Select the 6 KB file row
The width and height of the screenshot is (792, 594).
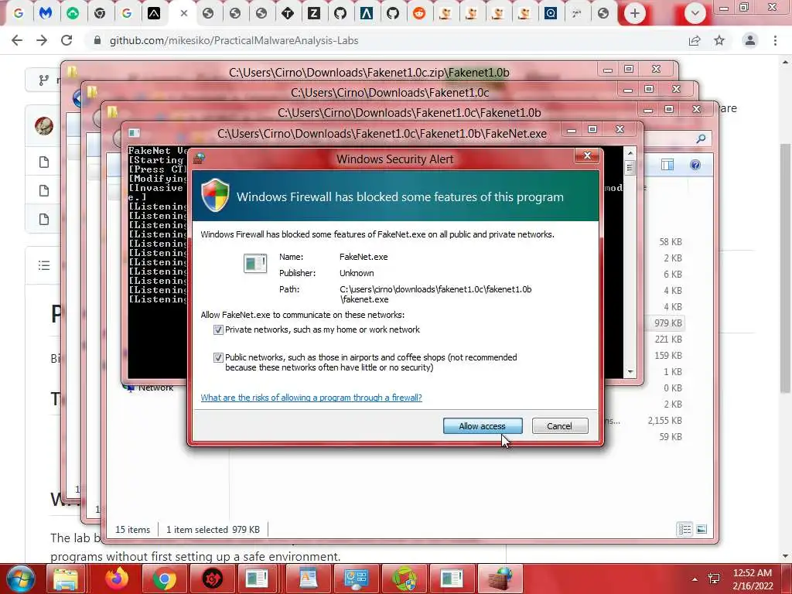(x=673, y=274)
